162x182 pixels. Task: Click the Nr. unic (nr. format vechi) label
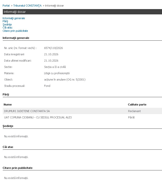(20, 48)
